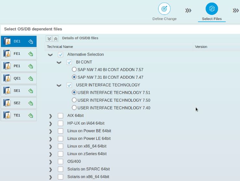Open the Select Files step label
240x181 pixels.
pos(212,19)
